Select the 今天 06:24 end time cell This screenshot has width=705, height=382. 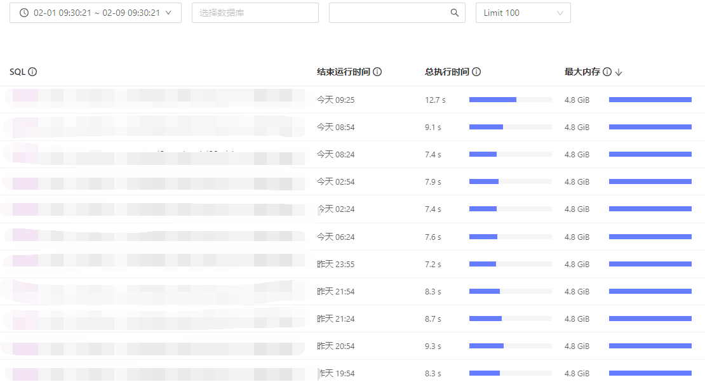click(336, 237)
